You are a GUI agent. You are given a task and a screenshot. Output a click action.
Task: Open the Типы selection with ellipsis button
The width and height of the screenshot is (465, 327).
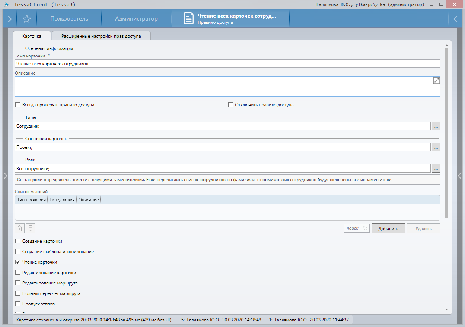pyautogui.click(x=436, y=126)
